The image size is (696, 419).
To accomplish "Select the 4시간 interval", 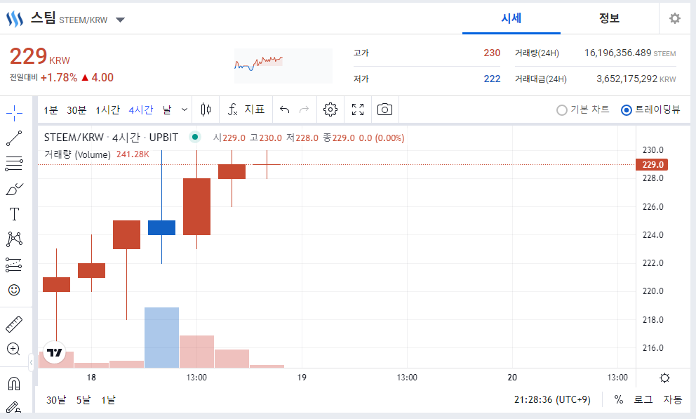I will click(141, 109).
